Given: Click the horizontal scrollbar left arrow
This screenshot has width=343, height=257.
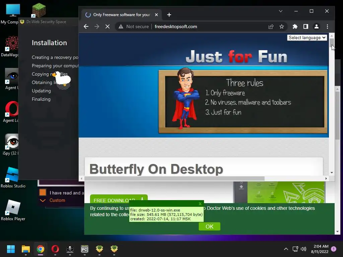Looking at the screenshot, I should pyautogui.click(x=81, y=179).
